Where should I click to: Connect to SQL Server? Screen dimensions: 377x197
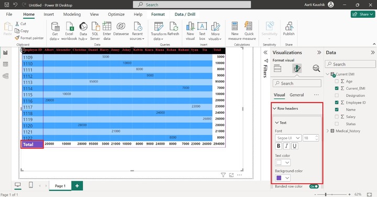(x=95, y=31)
